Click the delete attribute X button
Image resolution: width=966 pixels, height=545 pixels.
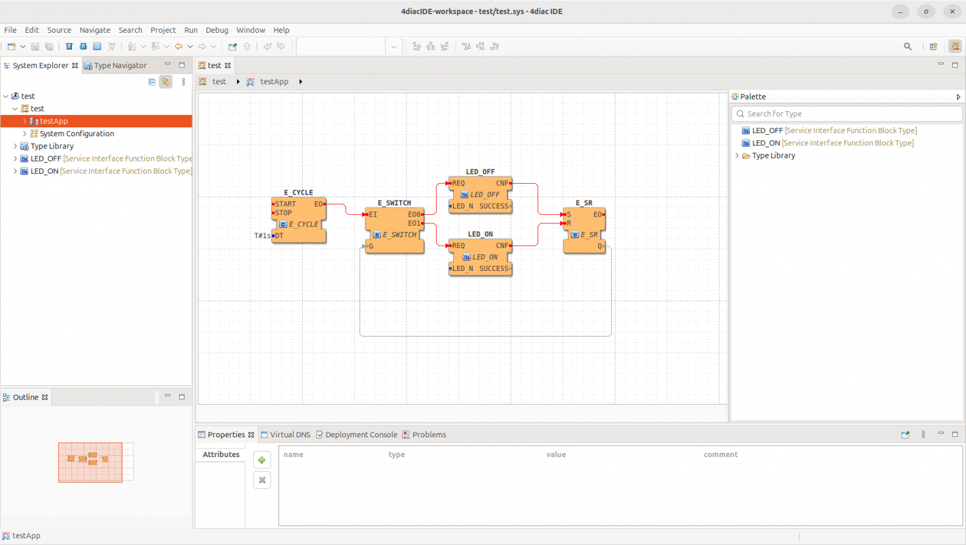click(x=262, y=480)
